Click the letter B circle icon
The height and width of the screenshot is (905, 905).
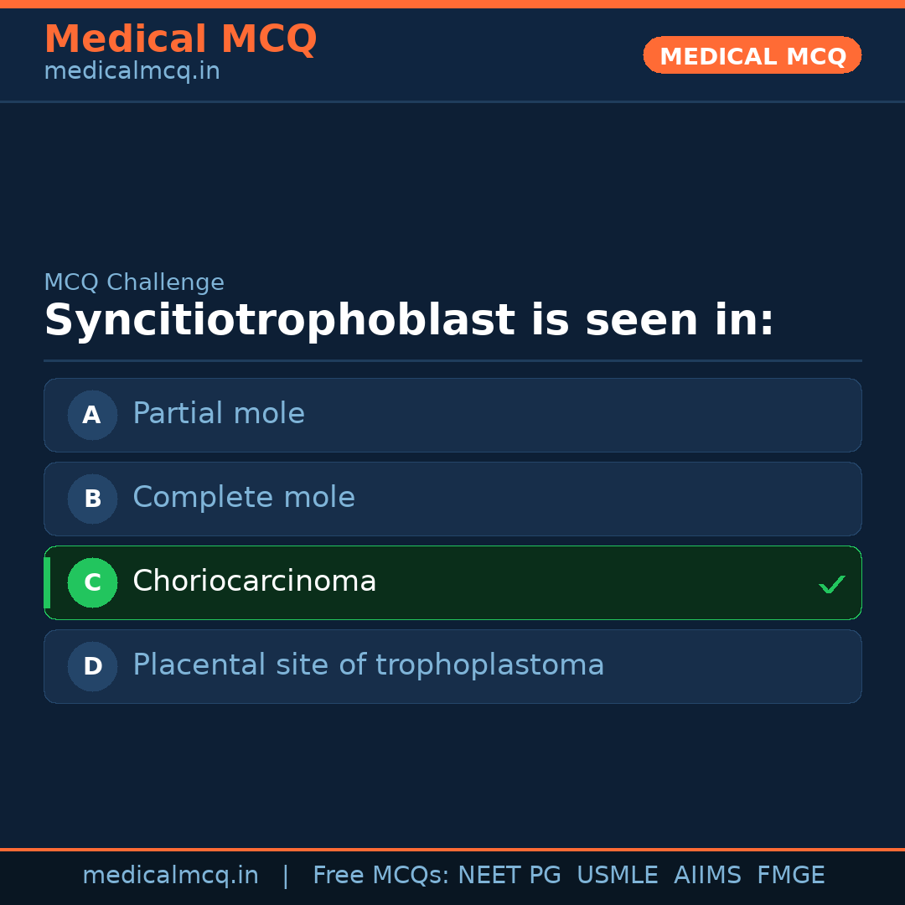(92, 499)
